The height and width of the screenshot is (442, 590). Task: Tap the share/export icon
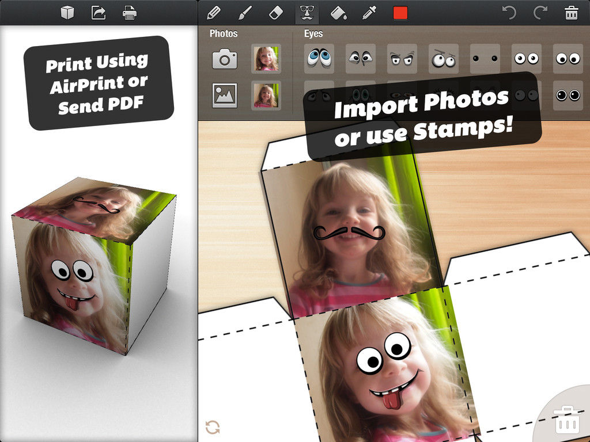(98, 13)
